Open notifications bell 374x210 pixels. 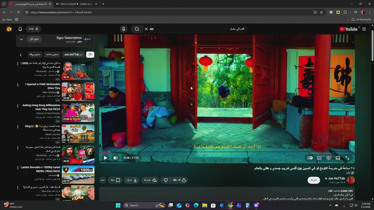pyautogui.click(x=20, y=29)
